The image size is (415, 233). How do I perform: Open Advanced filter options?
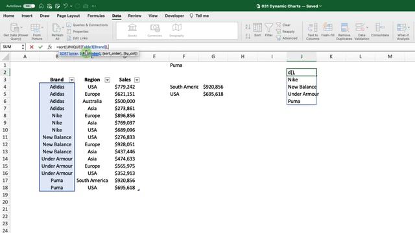287,38
